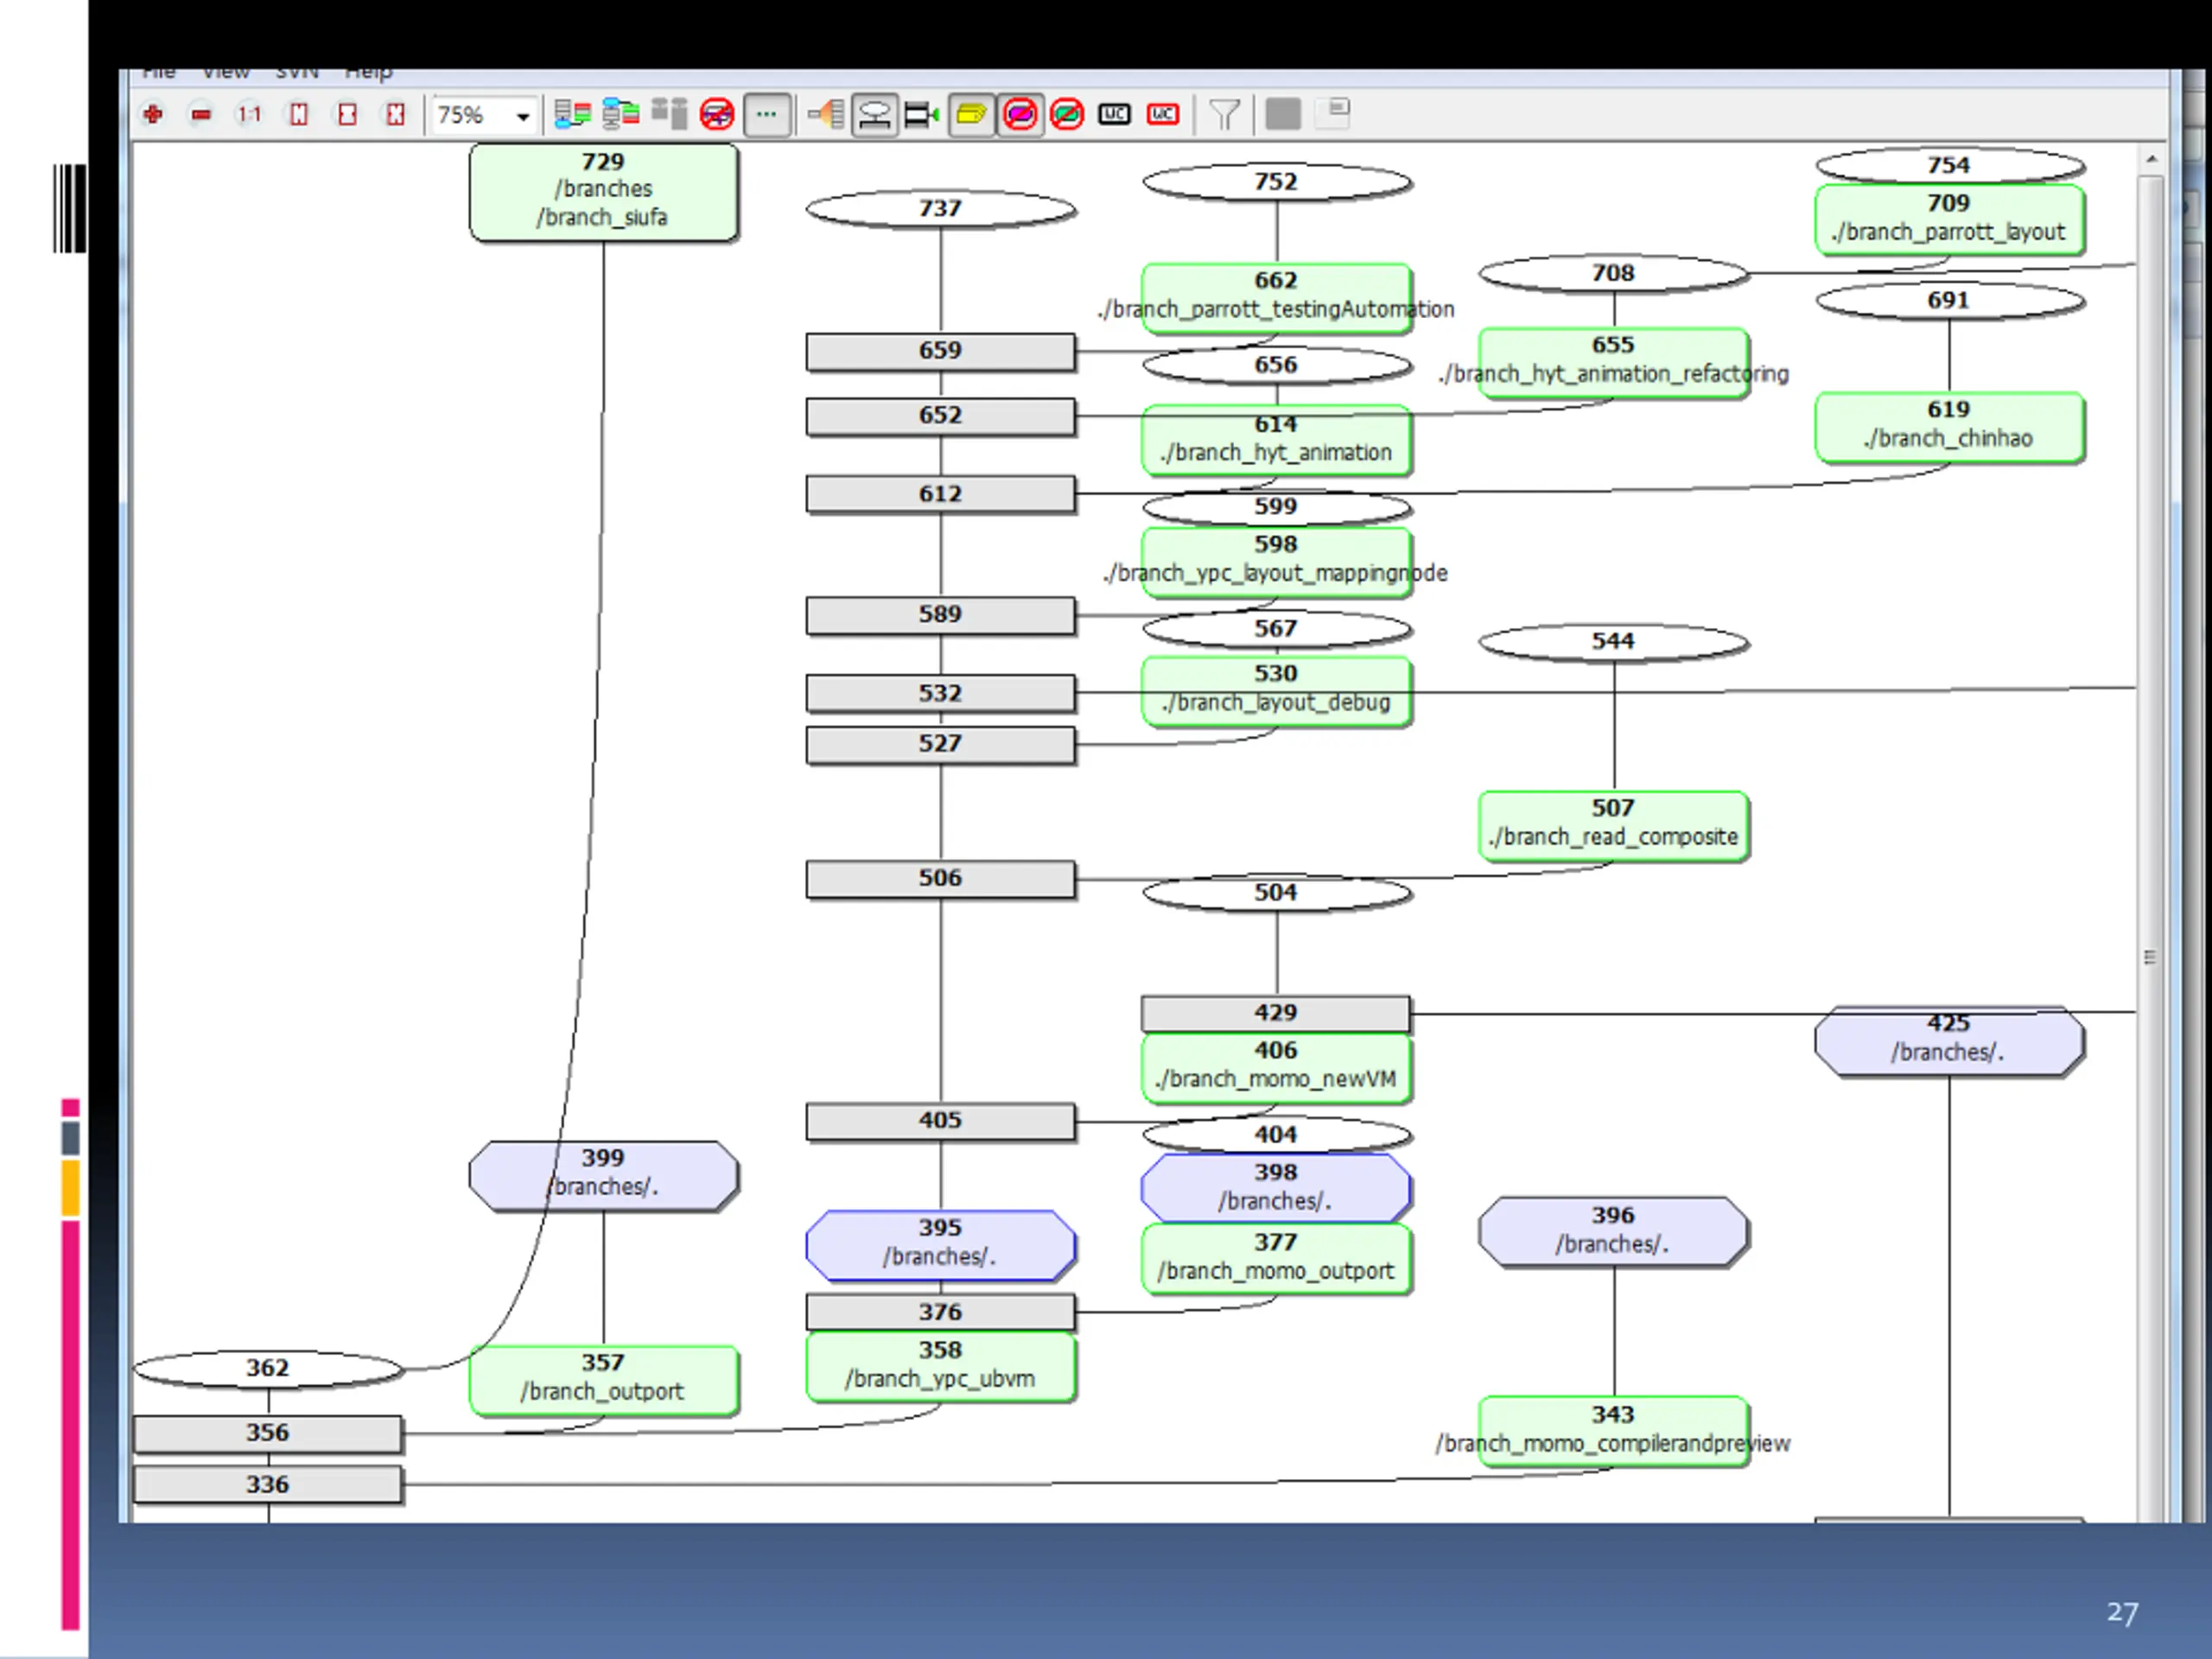
Task: Select the gray 506 revision box
Action: click(x=940, y=879)
